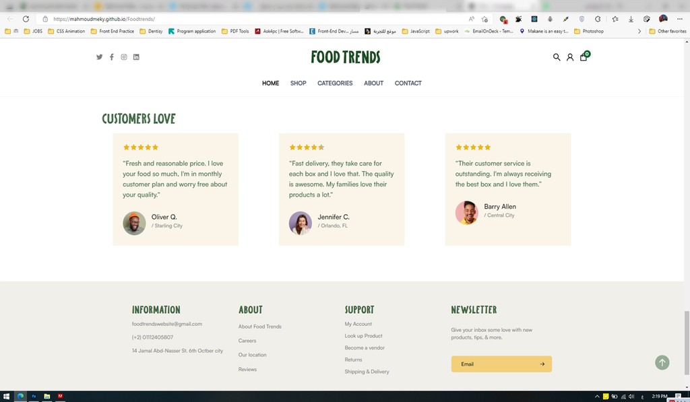Open Edge browser in taskbar
This screenshot has width=690, height=402.
pos(20,397)
